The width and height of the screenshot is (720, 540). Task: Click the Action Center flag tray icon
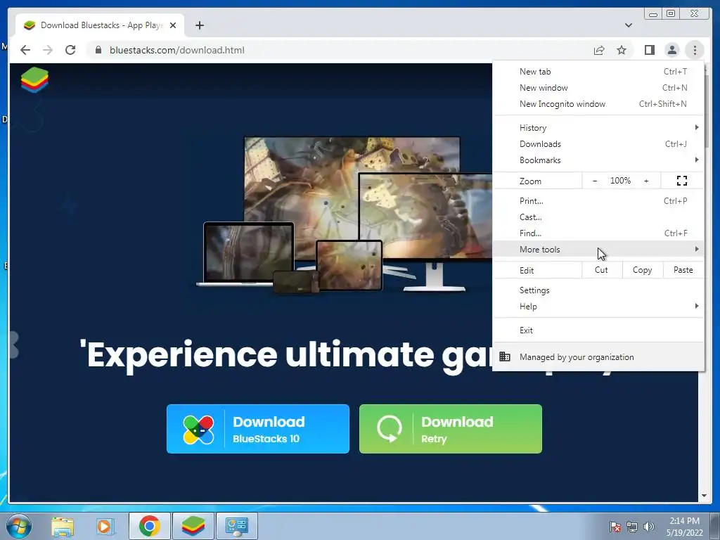click(x=615, y=526)
